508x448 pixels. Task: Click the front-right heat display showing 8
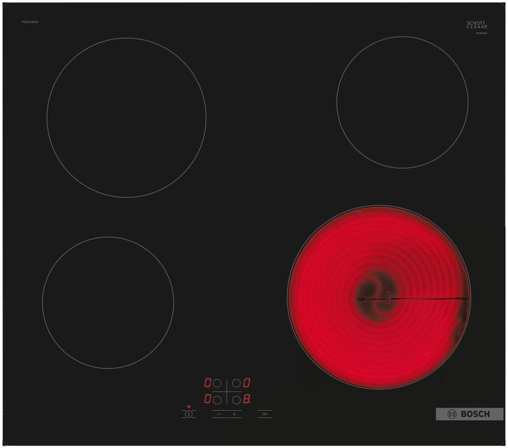click(x=247, y=399)
